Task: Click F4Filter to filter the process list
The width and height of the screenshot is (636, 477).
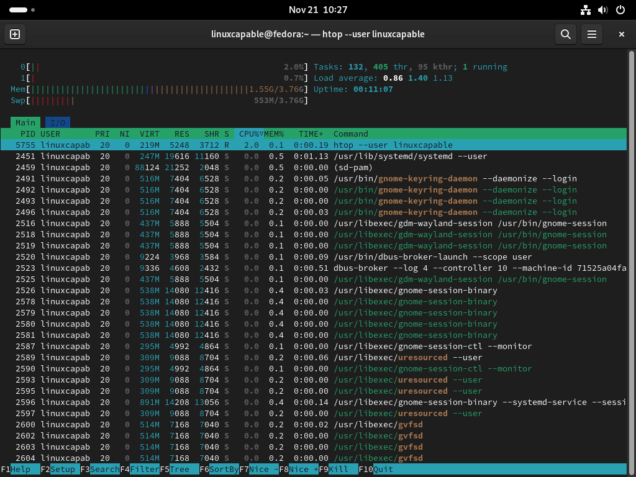Action: (138, 469)
